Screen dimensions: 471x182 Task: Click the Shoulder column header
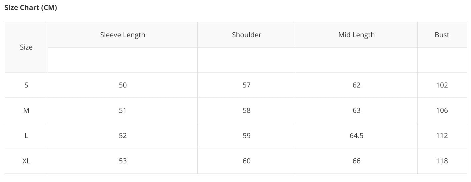(x=247, y=35)
